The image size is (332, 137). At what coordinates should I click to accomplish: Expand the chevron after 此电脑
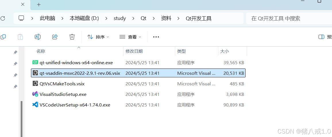(x=62, y=19)
